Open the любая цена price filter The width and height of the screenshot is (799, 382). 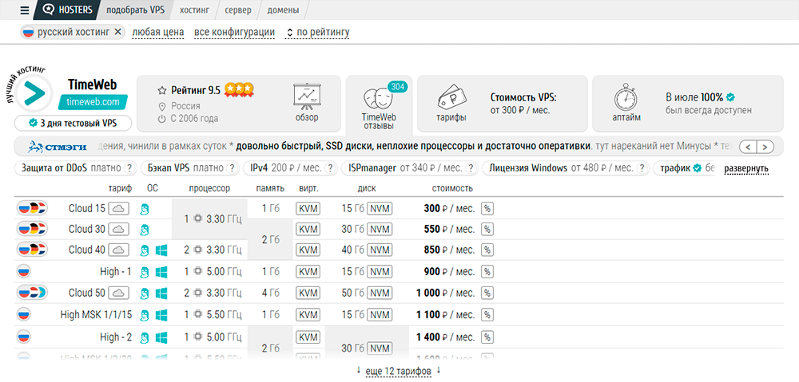(x=157, y=33)
